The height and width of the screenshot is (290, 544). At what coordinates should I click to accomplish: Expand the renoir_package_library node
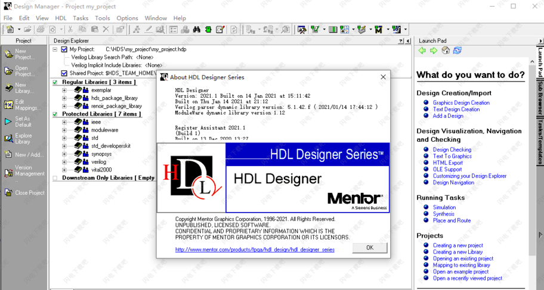pos(64,106)
